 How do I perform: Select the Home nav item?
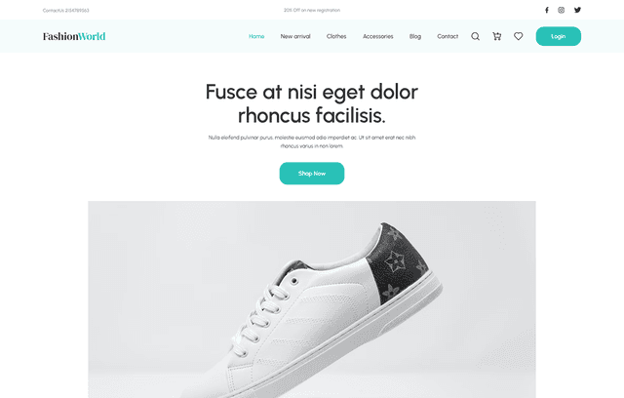point(256,36)
